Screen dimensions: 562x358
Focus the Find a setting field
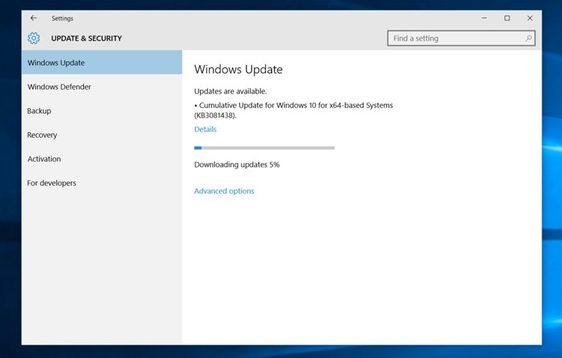pyautogui.click(x=462, y=38)
